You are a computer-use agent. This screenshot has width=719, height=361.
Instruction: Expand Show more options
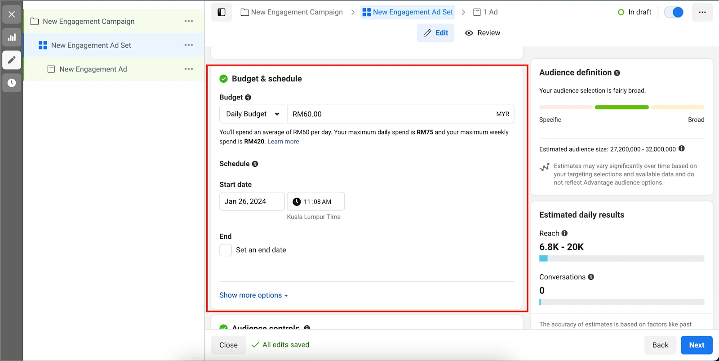click(x=253, y=295)
